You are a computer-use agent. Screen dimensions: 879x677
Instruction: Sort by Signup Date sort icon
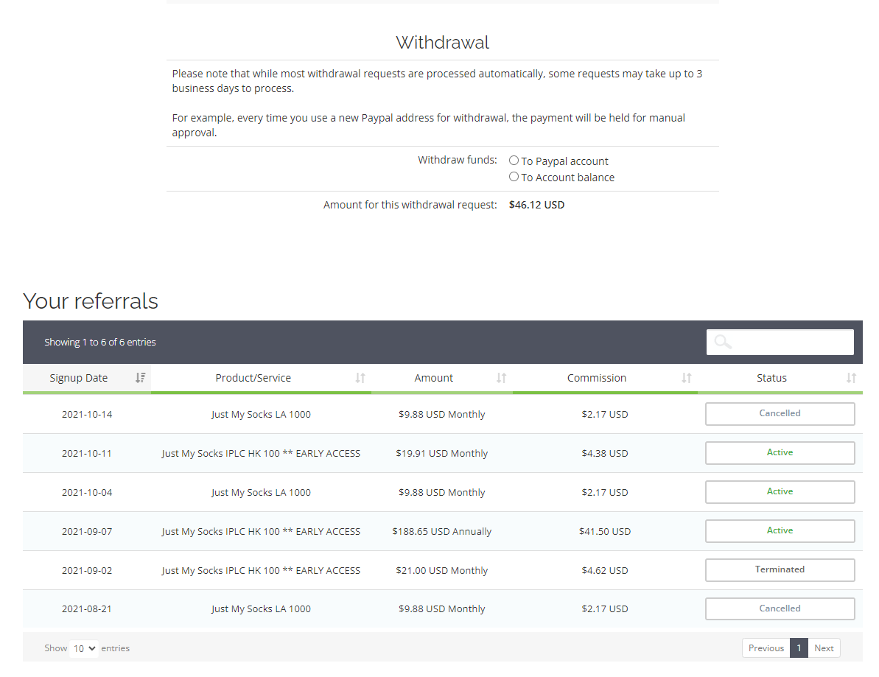(140, 378)
